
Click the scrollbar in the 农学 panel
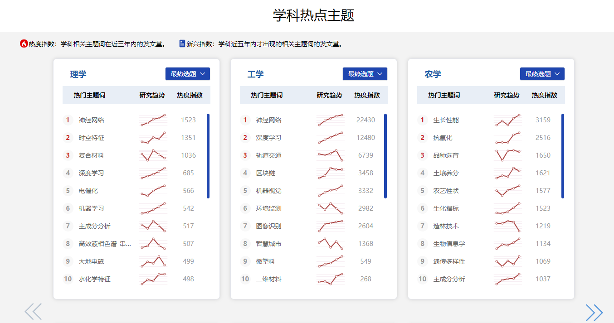coord(563,156)
